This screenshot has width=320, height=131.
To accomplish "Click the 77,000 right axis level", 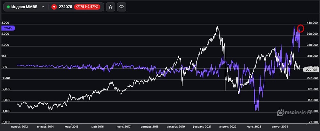I will tap(312, 122).
